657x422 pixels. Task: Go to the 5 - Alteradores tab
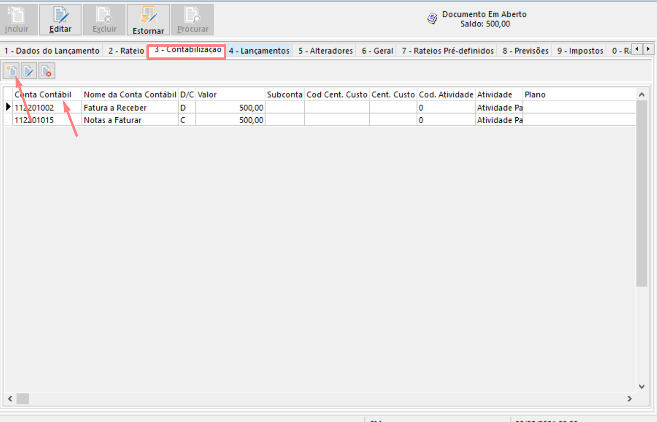click(325, 51)
